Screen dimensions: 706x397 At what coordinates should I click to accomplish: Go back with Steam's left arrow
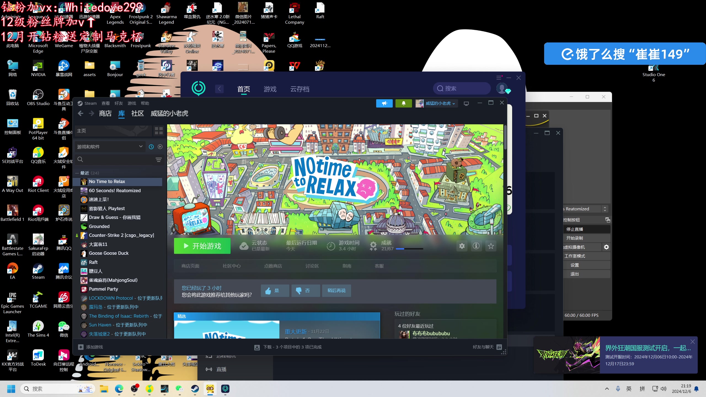click(x=81, y=113)
